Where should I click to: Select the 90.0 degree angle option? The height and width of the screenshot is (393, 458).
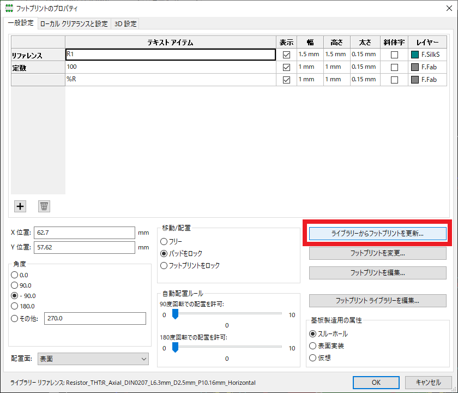[x=15, y=285]
